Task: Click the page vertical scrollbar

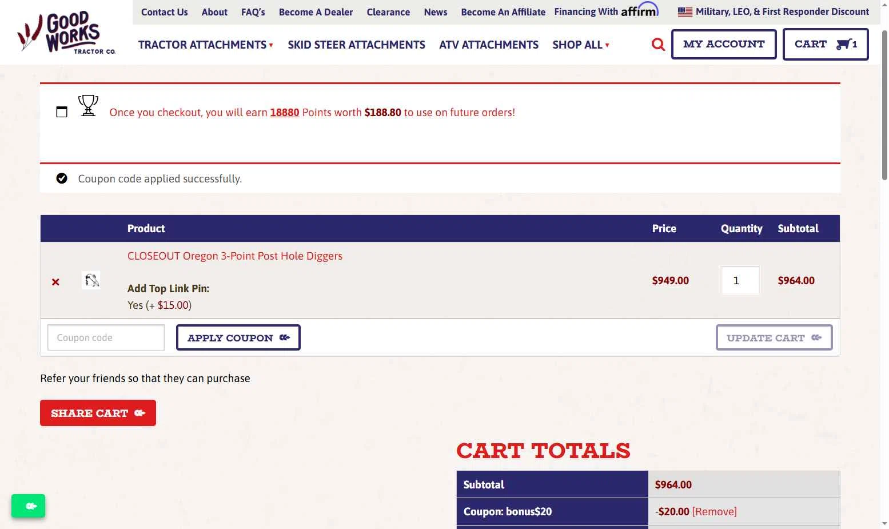Action: (884, 106)
